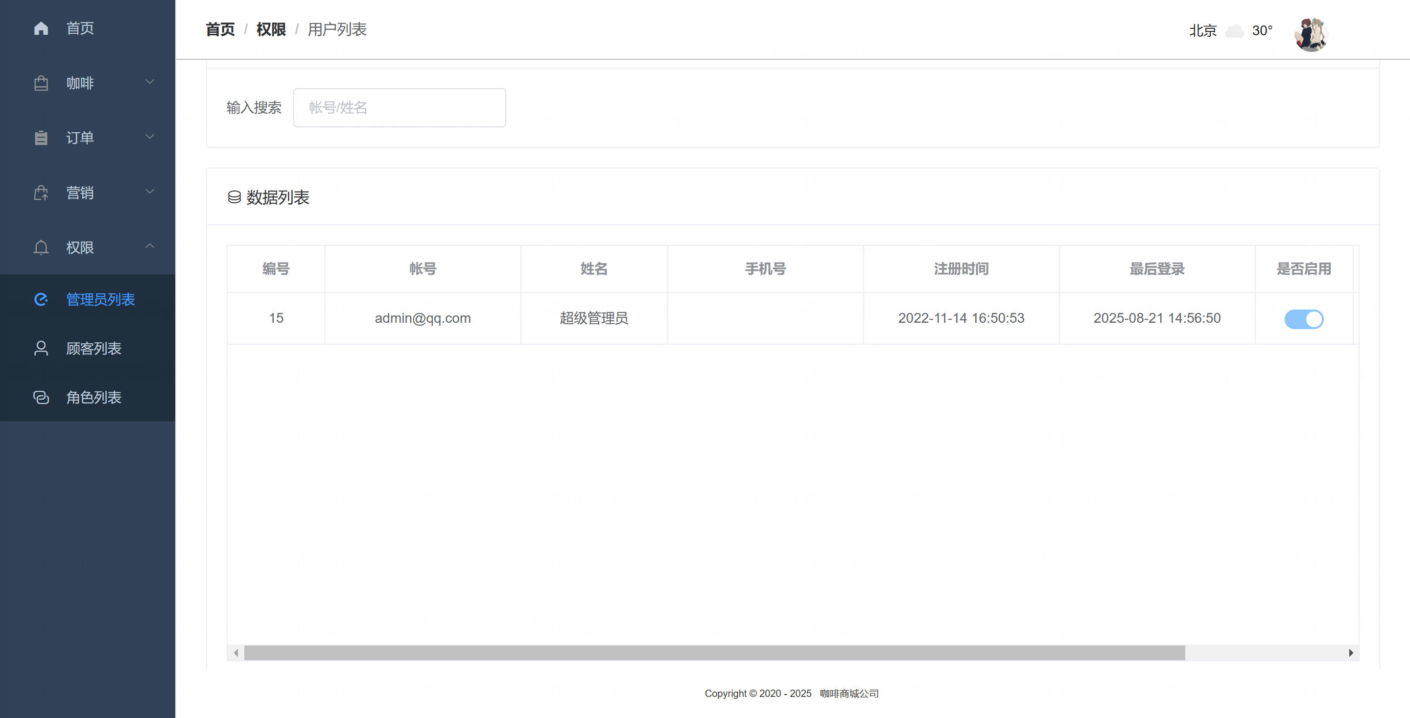Click the 数据列表 panel title
The image size is (1410, 718).
(278, 197)
